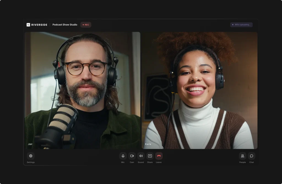Image resolution: width=282 pixels, height=184 pixels.
Task: Mute the microphone with the Mic icon
Action: pos(123,156)
